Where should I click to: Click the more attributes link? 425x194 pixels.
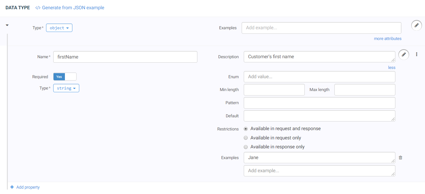point(388,39)
